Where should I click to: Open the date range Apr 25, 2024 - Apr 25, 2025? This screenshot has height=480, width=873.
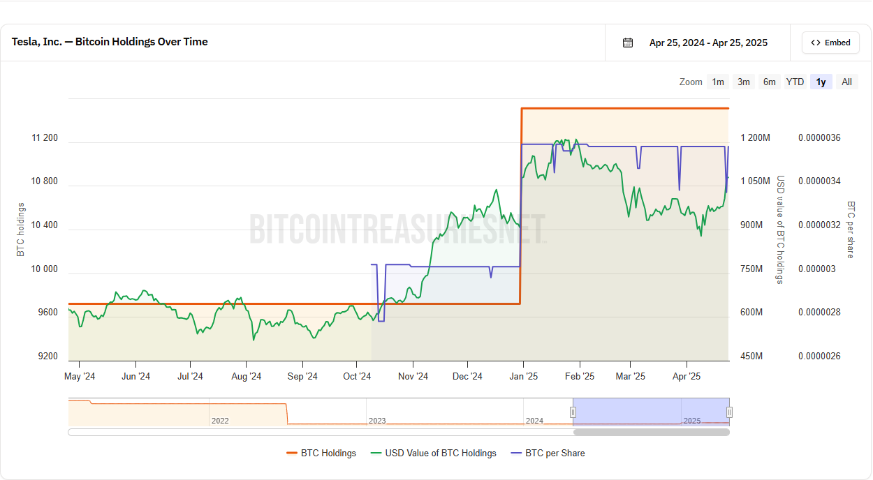click(x=708, y=43)
